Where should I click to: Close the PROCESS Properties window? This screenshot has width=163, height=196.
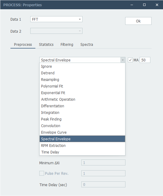(x=157, y=5)
